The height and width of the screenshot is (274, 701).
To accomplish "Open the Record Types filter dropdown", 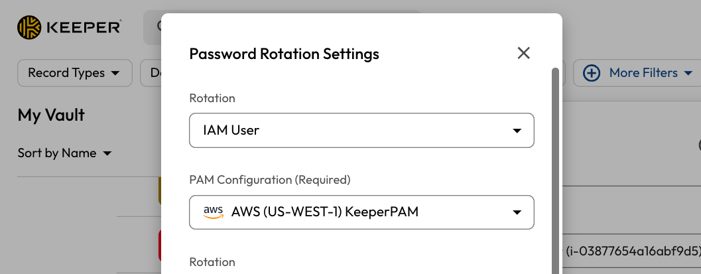I will coord(74,73).
